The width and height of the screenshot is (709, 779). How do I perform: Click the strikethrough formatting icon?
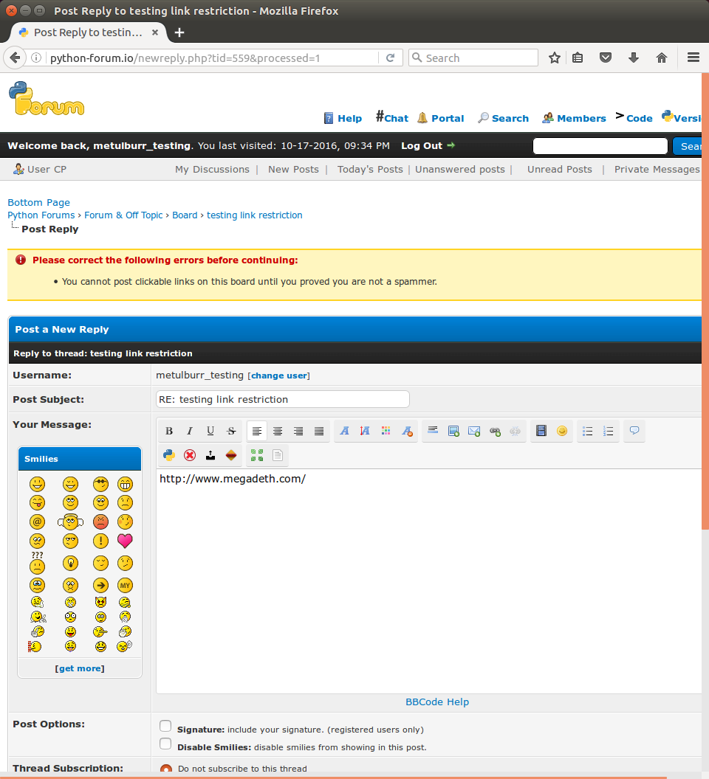(231, 432)
